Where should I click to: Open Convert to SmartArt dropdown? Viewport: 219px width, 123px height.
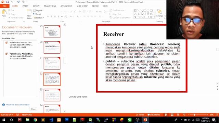(120, 18)
